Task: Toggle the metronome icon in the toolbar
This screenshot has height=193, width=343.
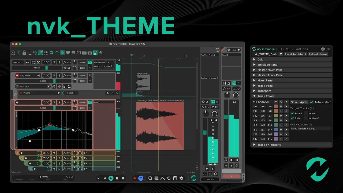Action: 13,53
